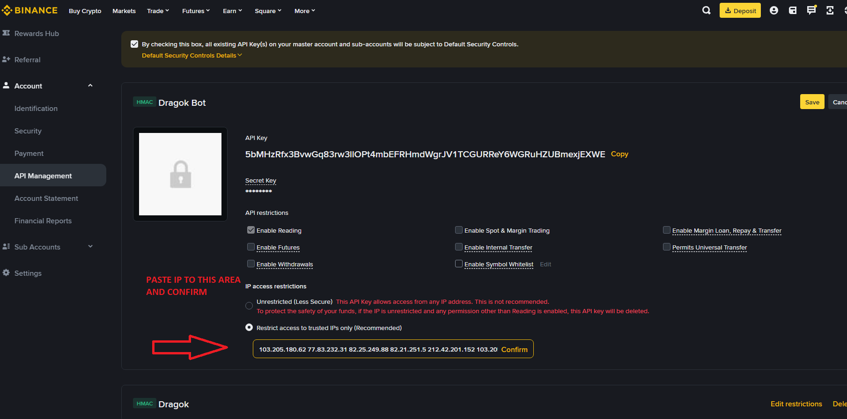Click the Save button
This screenshot has width=847, height=419.
pyautogui.click(x=812, y=102)
